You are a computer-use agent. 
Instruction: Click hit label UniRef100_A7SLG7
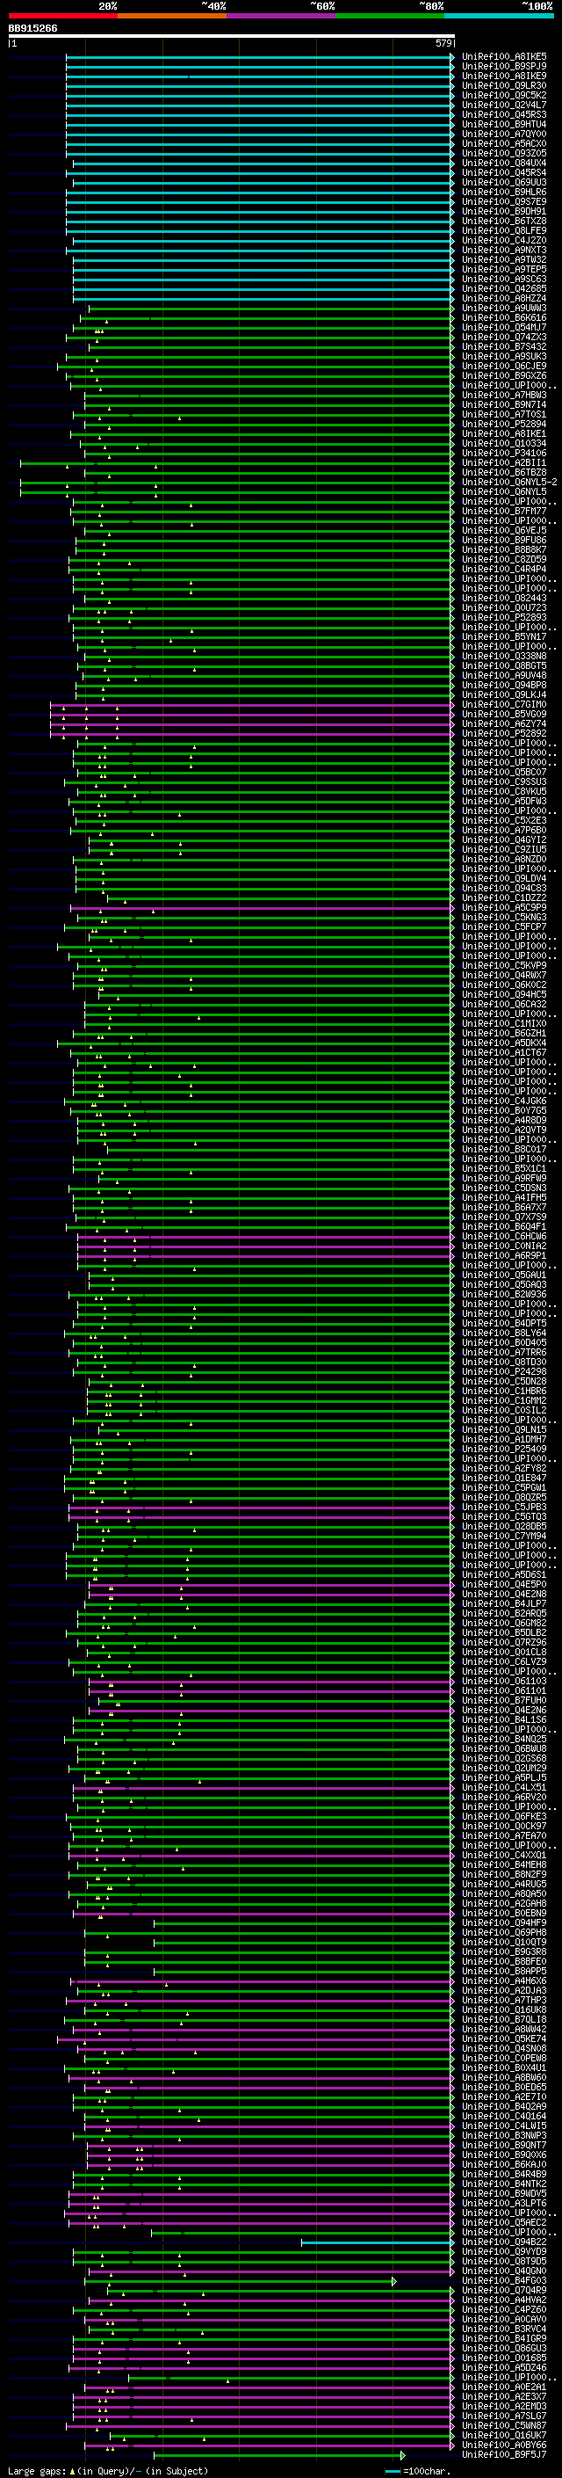click(x=504, y=2416)
